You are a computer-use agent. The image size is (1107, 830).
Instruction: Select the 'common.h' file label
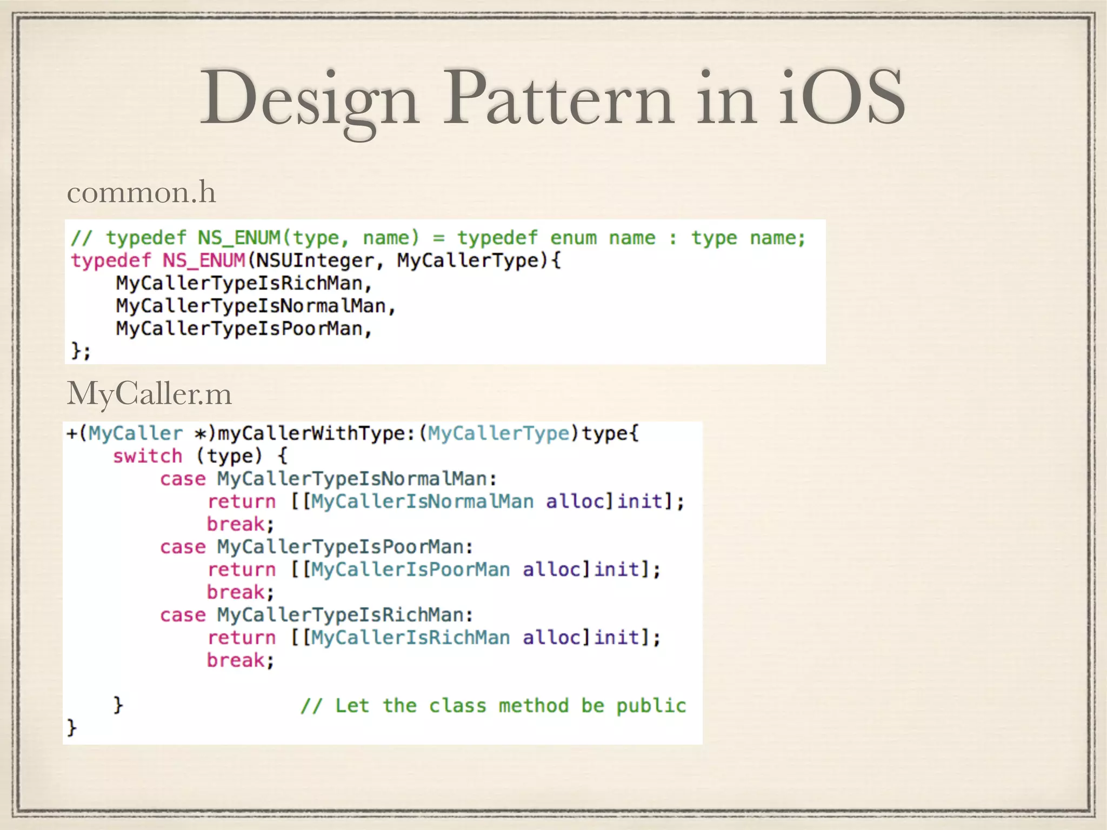point(141,192)
